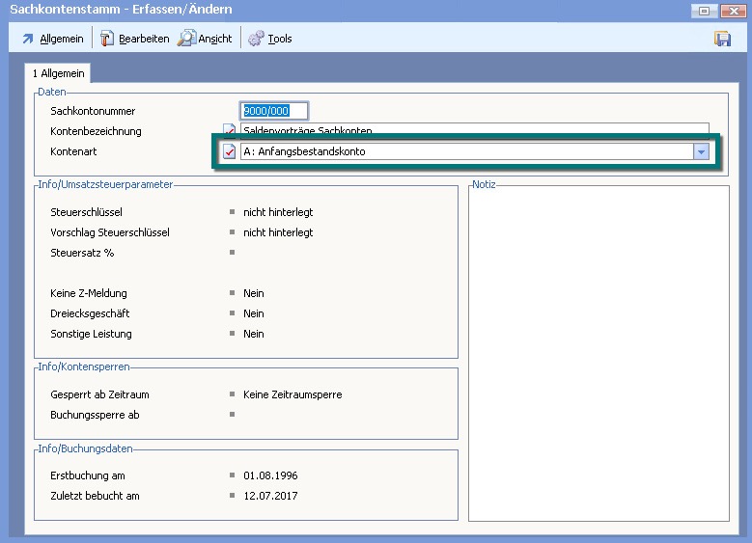The height and width of the screenshot is (543, 752).
Task: Select the Steuerschlüssel value "nicht hinterlegt"
Action: click(278, 212)
